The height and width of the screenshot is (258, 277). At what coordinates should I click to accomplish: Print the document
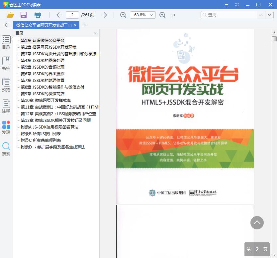click(x=37, y=15)
